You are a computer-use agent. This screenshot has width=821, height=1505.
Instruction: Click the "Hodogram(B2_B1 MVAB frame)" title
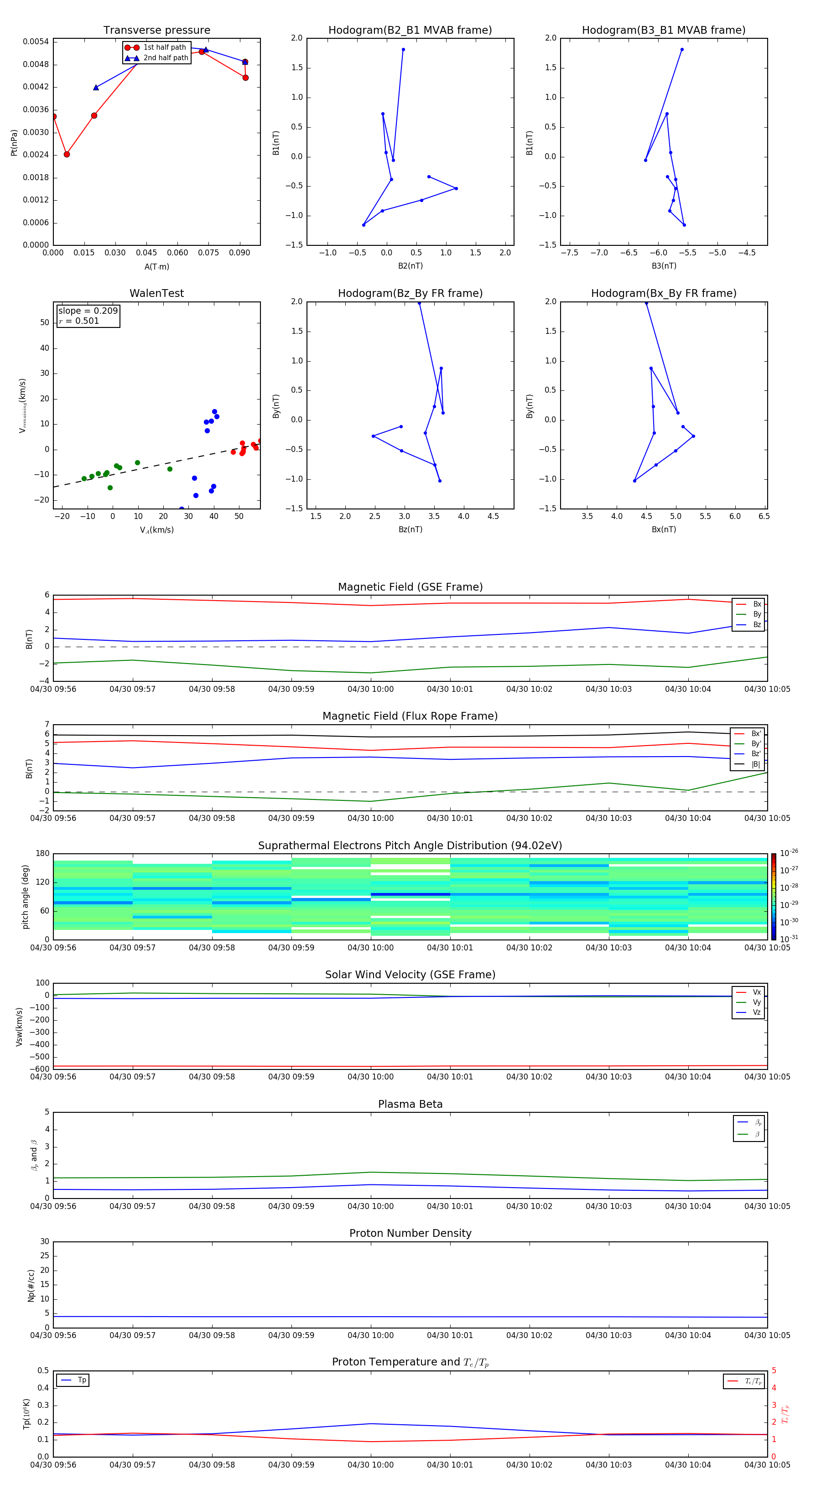pyautogui.click(x=410, y=30)
